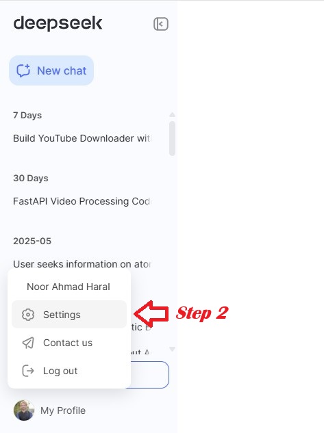The height and width of the screenshot is (433, 324).
Task: Collapse the sidebar with the panel icon
Action: tap(161, 24)
